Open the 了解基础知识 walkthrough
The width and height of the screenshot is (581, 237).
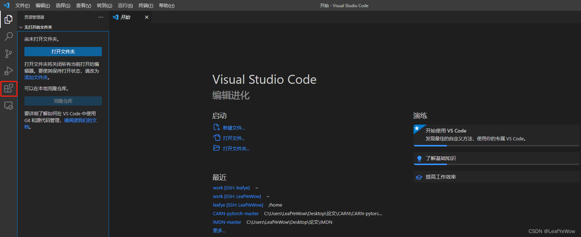tap(496, 159)
